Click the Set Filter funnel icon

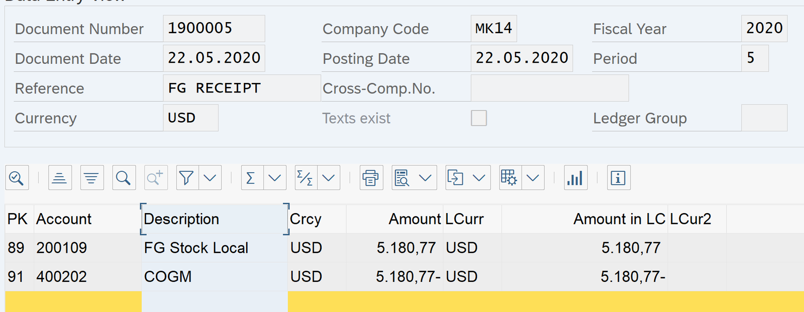(187, 178)
